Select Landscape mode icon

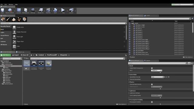coord(14,19)
